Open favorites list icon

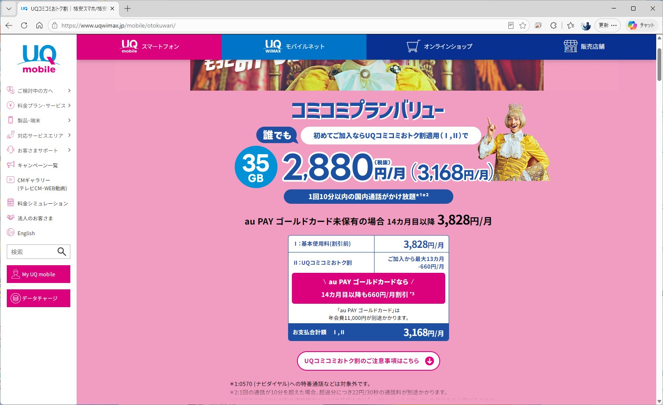[x=571, y=25]
